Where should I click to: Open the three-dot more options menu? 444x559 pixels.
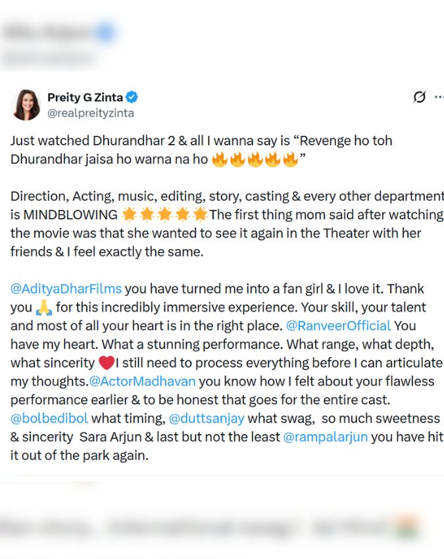438,97
